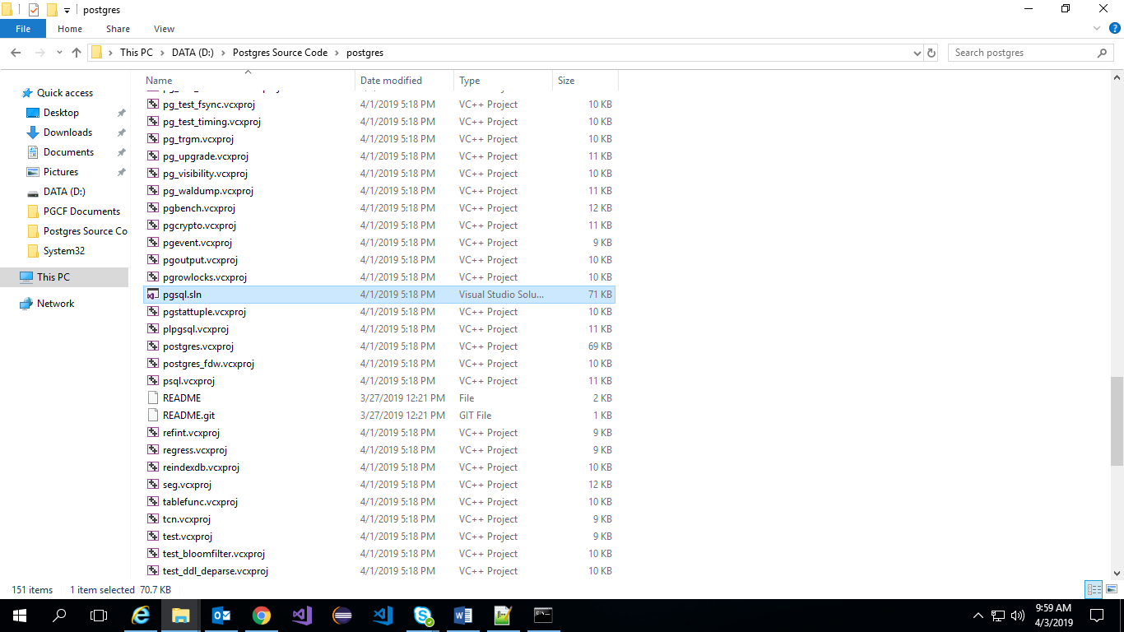Switch to Details view layout button
1124x632 pixels.
click(x=1093, y=589)
